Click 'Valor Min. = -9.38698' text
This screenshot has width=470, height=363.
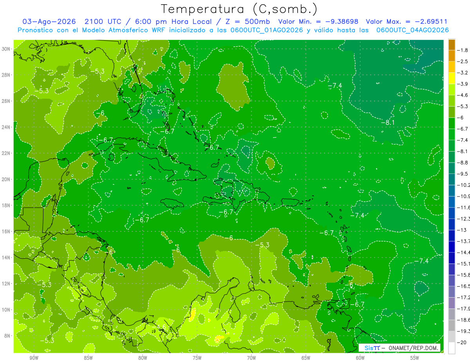point(318,22)
